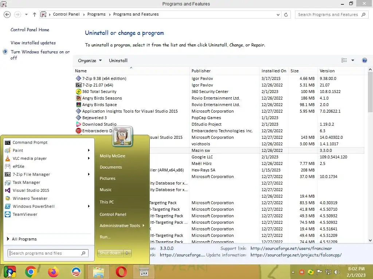The height and width of the screenshot is (279, 373).
Task: Select Bejeweled 3 program row
Action: [219, 118]
